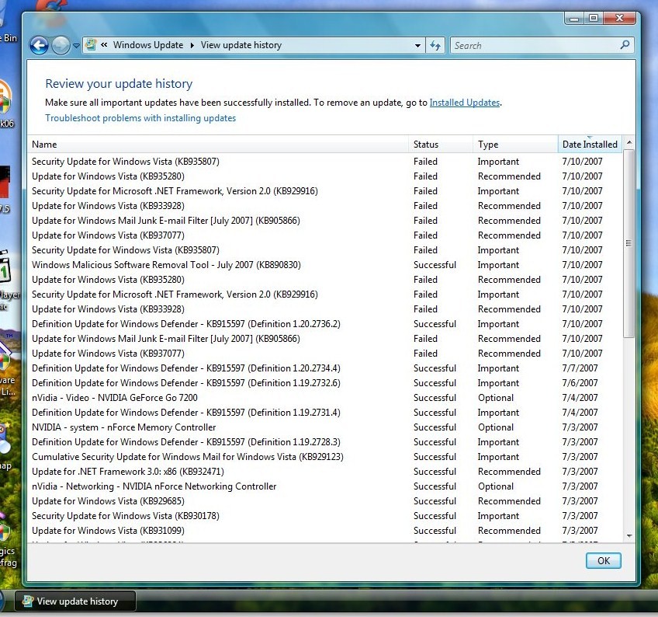Sort the list by Name column
The width and height of the screenshot is (658, 617).
(x=218, y=145)
